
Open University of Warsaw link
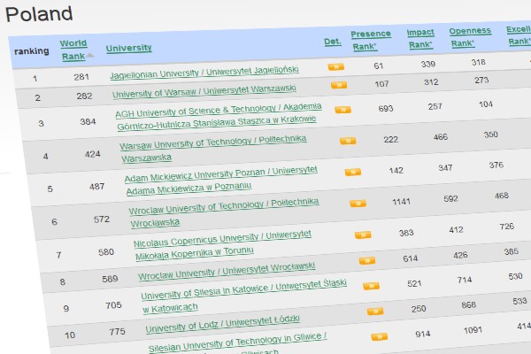pos(204,90)
